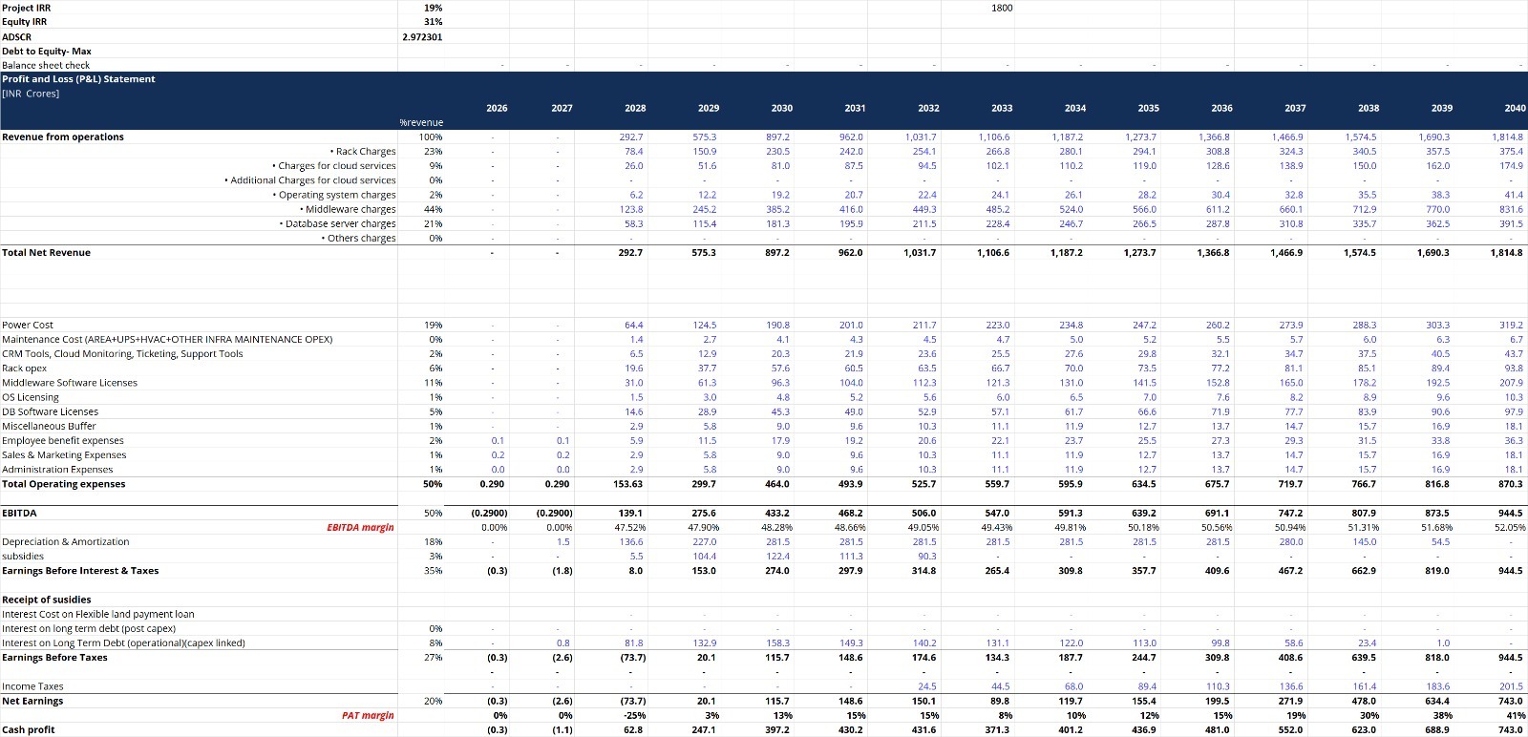Click the Balance sheet check label

[46, 66]
